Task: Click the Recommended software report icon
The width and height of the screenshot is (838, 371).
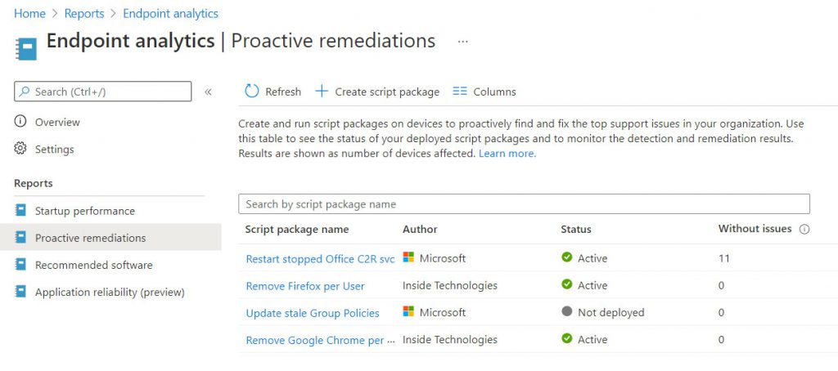Action: click(20, 264)
